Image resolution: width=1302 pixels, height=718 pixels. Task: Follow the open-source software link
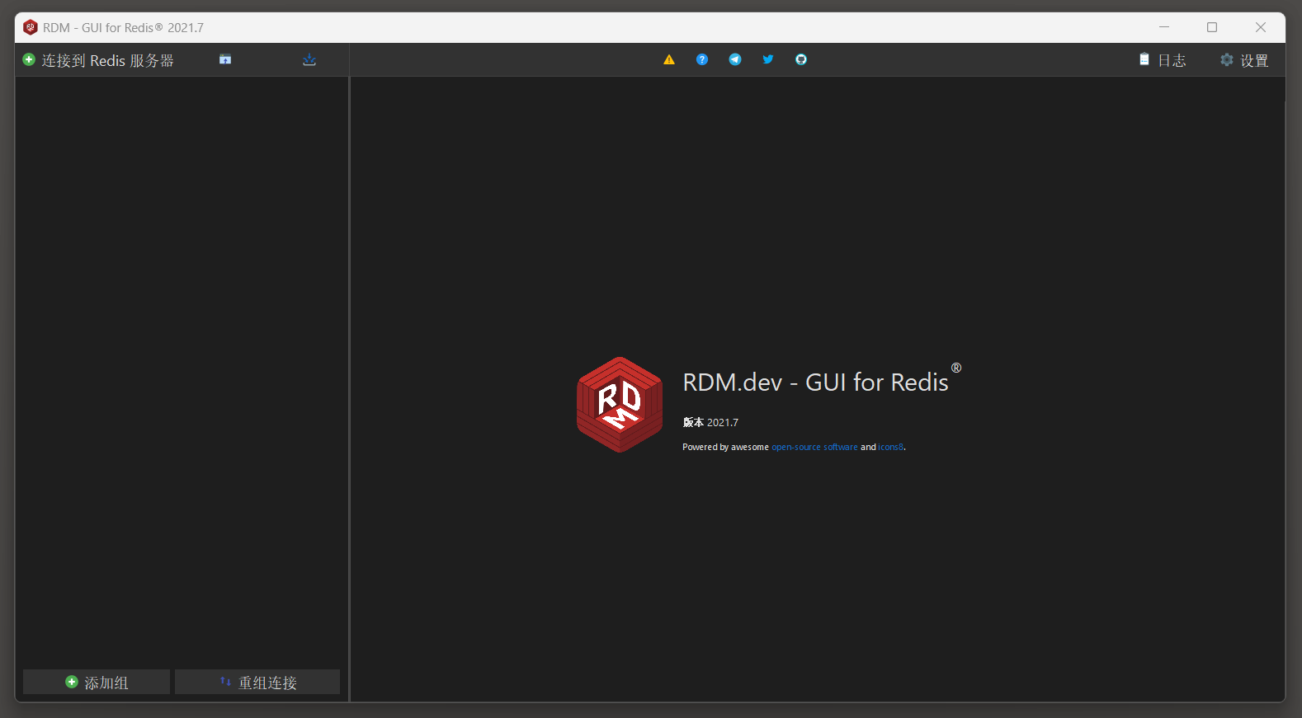[814, 447]
